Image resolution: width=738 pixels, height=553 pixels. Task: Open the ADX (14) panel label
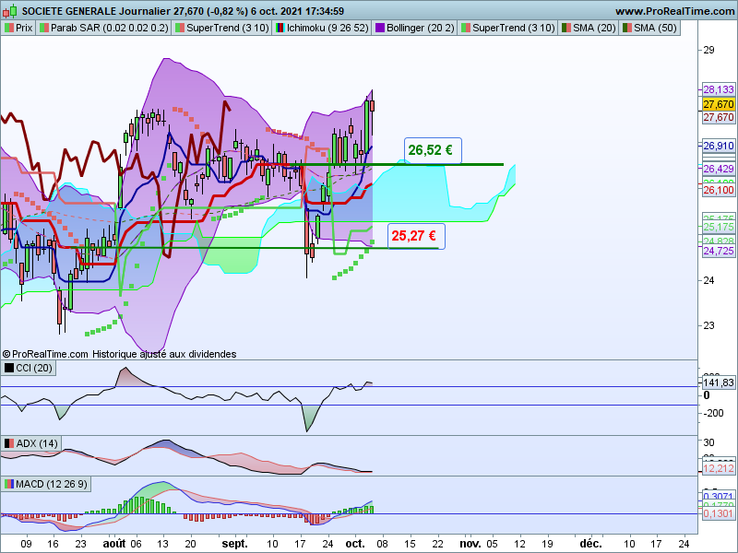coord(37,443)
